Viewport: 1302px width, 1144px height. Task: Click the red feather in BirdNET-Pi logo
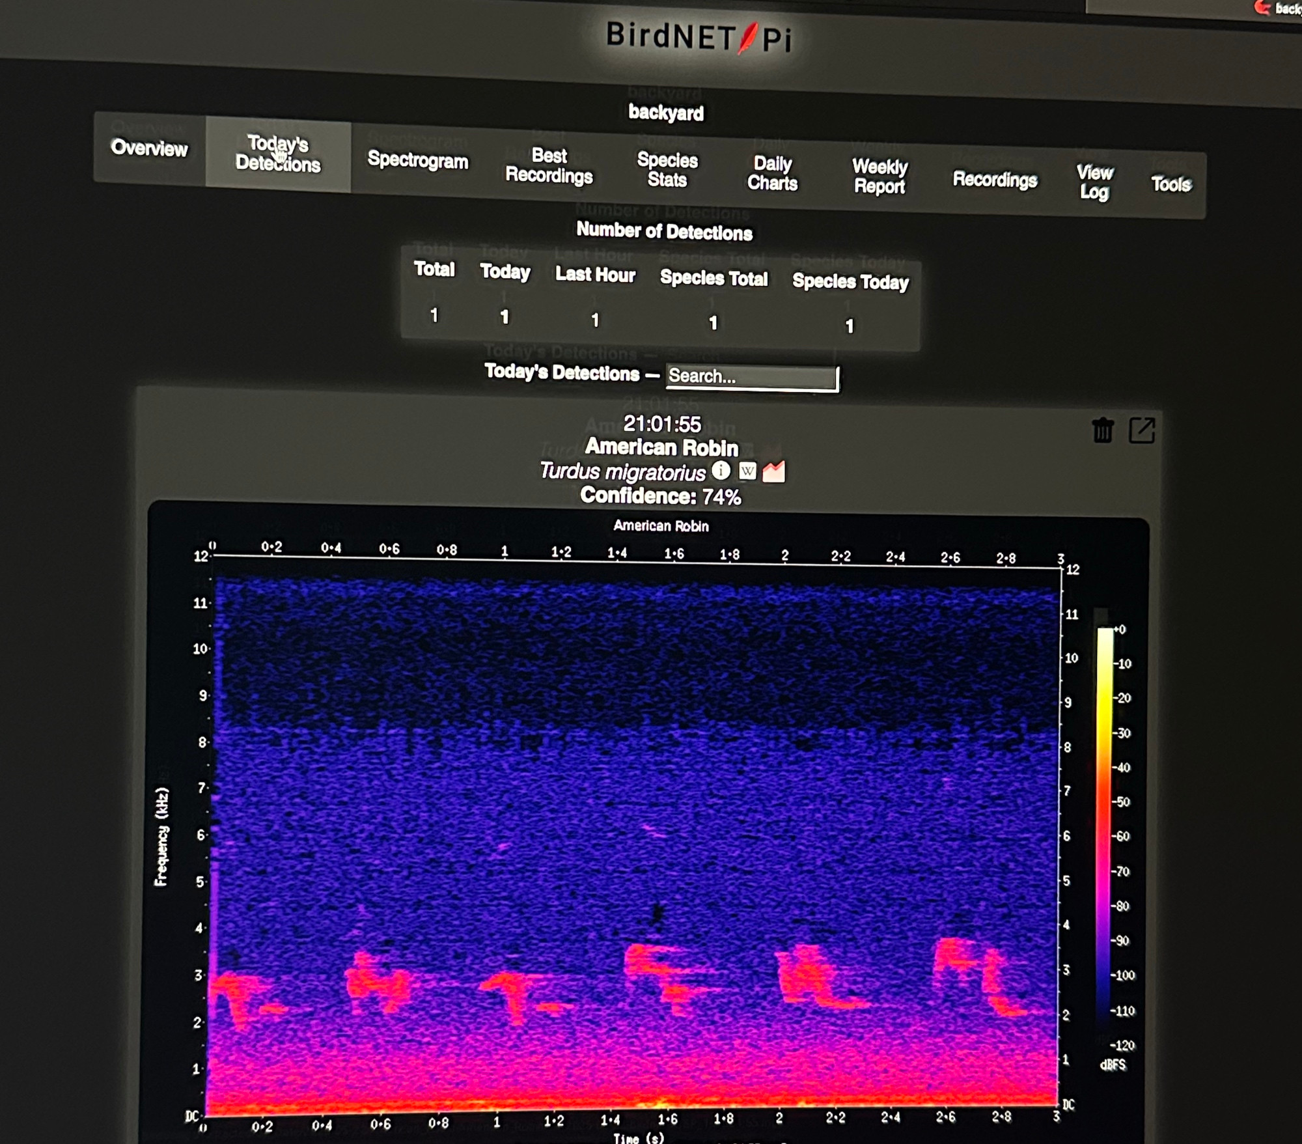[749, 38]
